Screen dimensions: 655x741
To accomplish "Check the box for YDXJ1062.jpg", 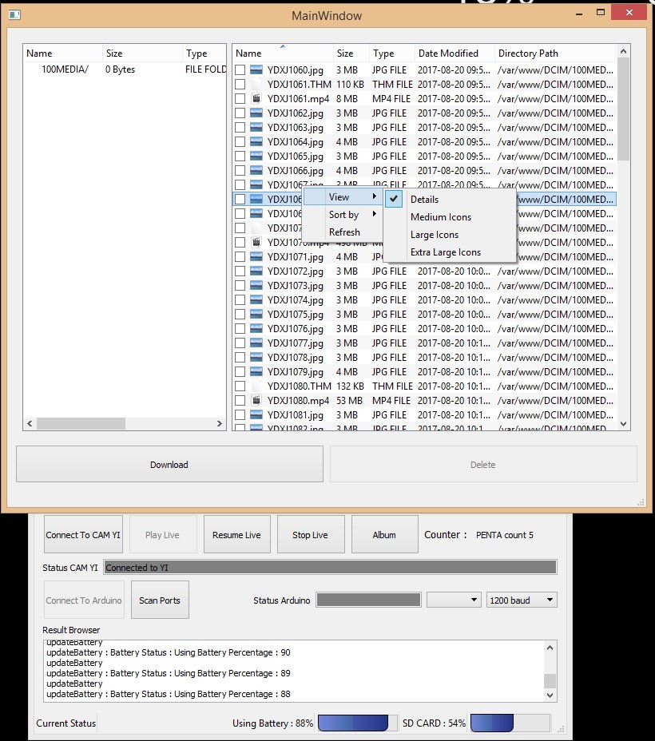I will tap(240, 113).
